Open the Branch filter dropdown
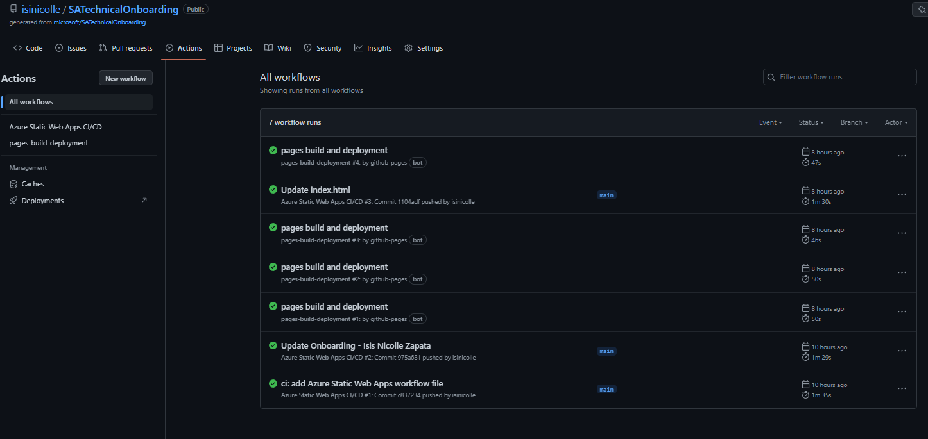The width and height of the screenshot is (928, 439). click(854, 122)
